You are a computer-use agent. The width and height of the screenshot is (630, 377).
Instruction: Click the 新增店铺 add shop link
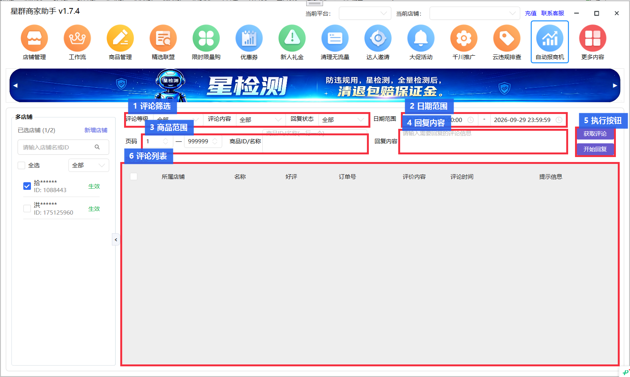coord(96,130)
